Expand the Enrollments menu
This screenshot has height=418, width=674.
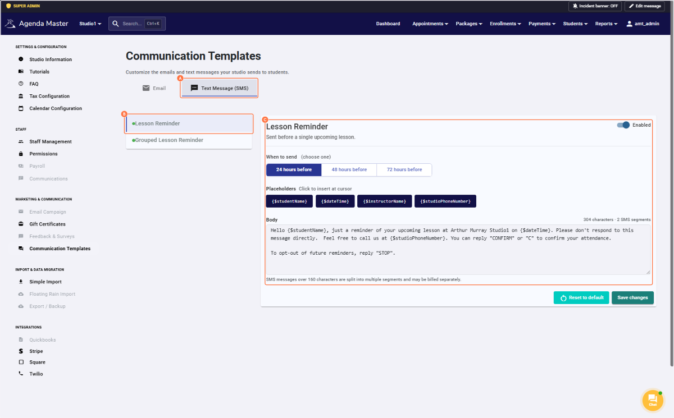pyautogui.click(x=505, y=24)
